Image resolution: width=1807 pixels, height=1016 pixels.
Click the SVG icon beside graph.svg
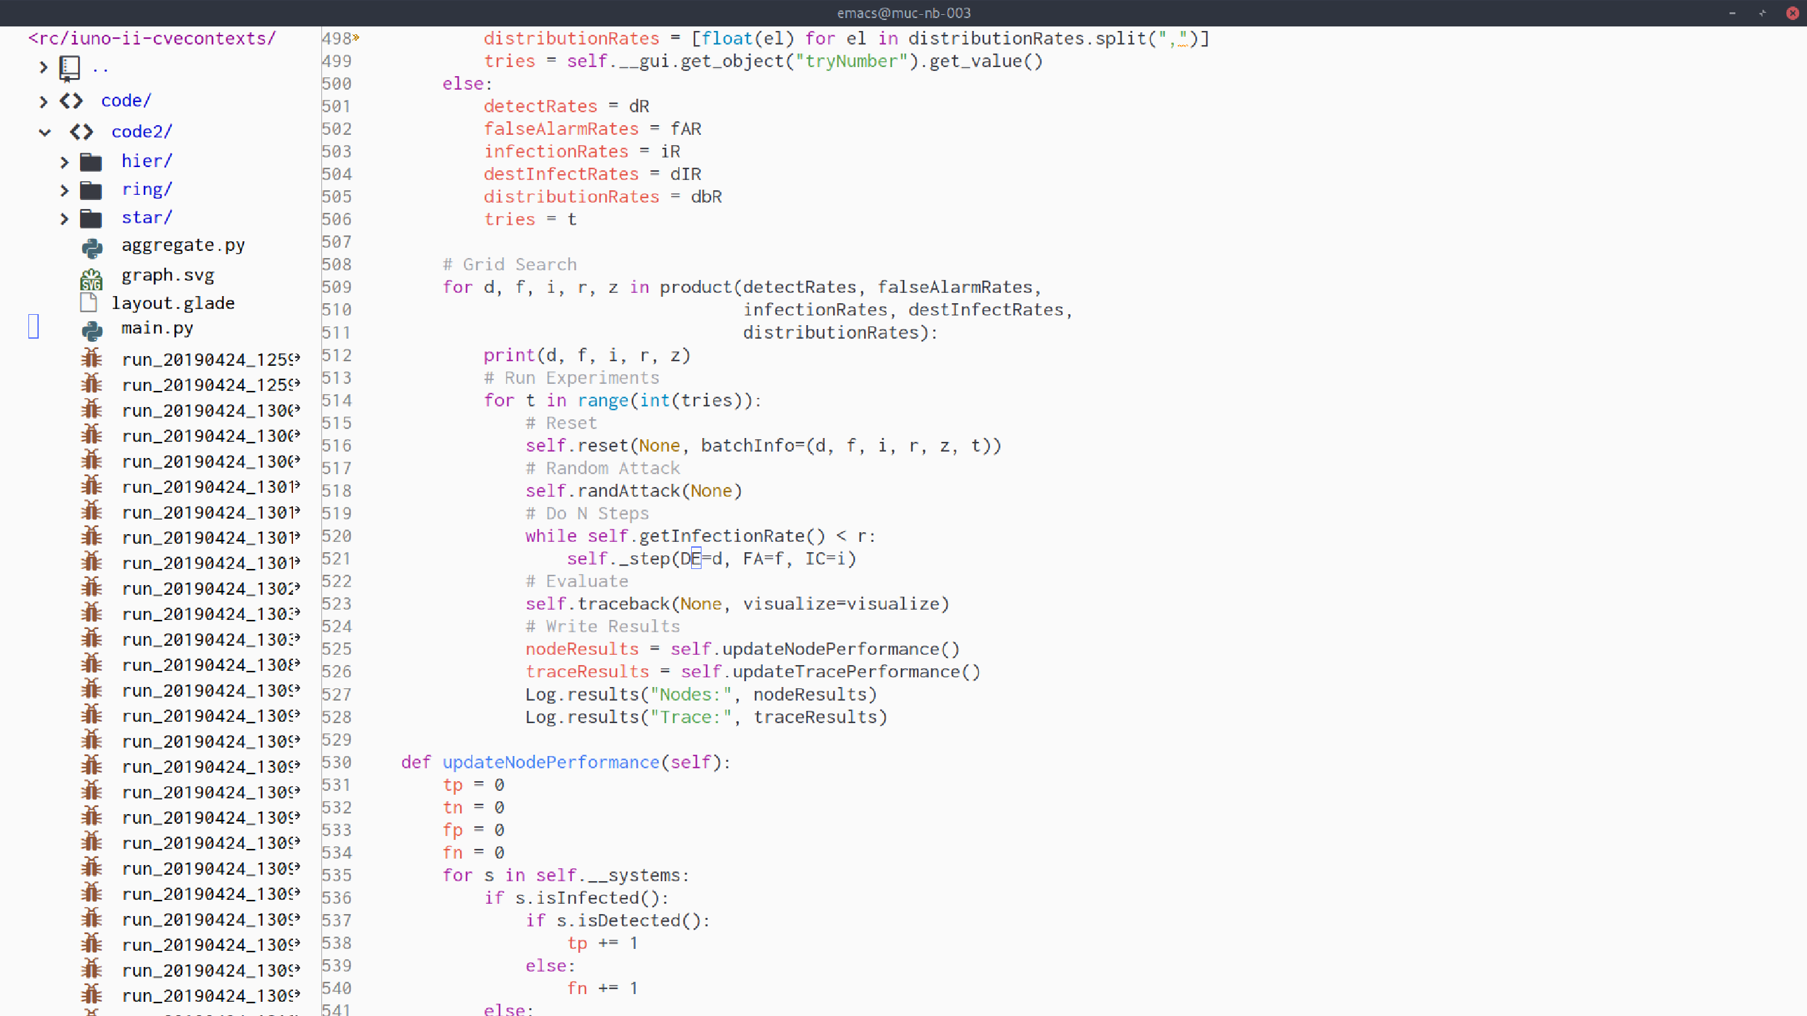[91, 279]
